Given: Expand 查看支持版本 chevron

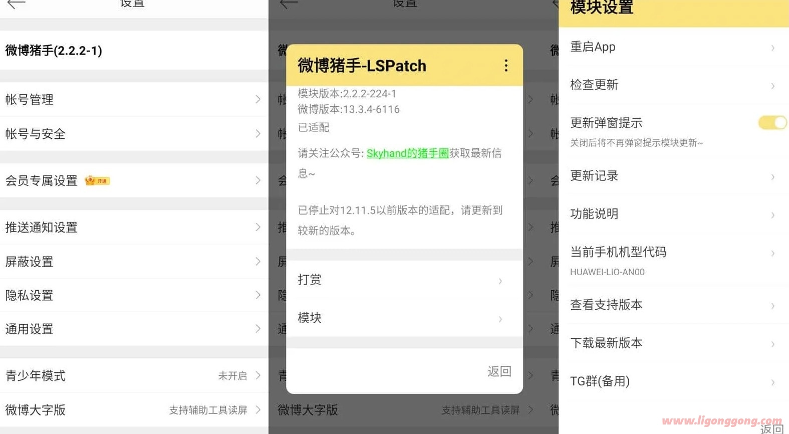Looking at the screenshot, I should point(773,305).
